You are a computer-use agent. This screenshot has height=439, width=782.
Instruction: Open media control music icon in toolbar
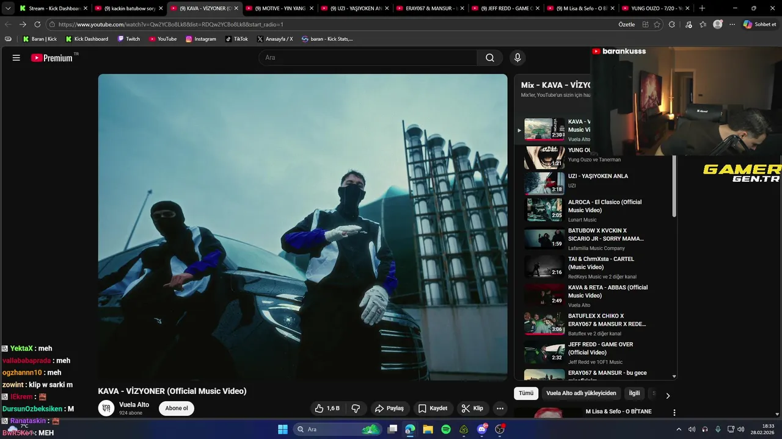tap(689, 24)
